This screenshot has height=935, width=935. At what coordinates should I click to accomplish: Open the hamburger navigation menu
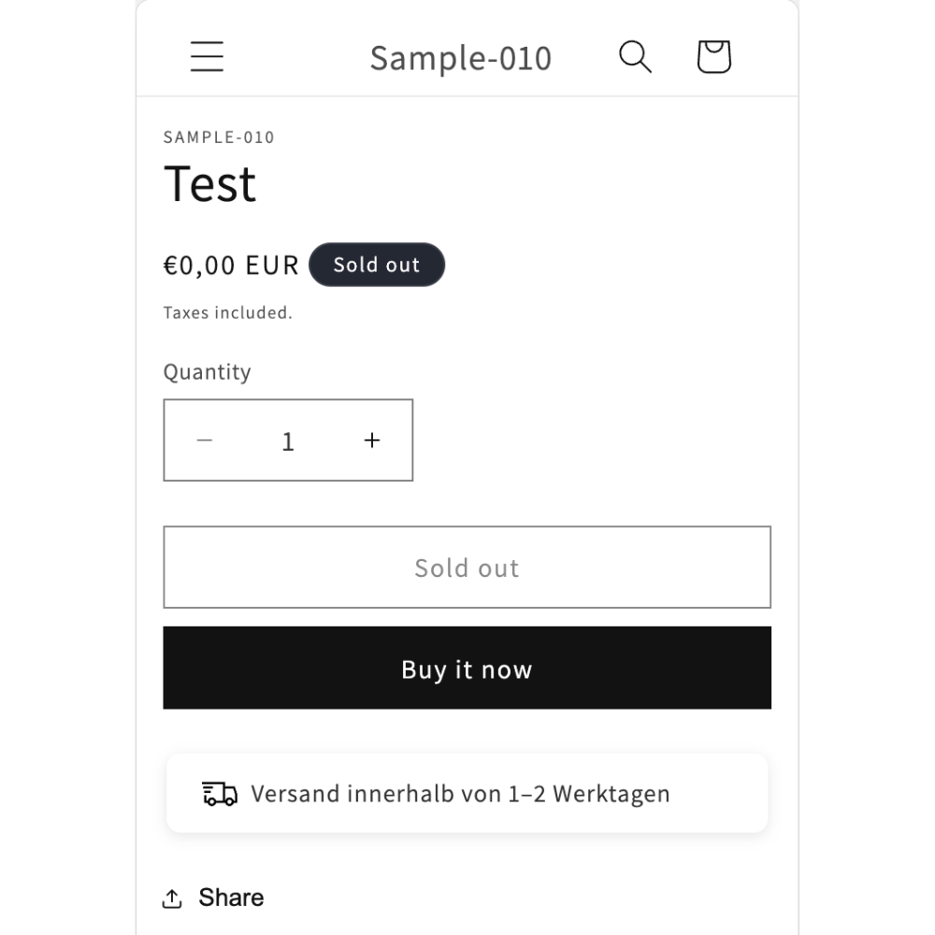[x=207, y=57]
